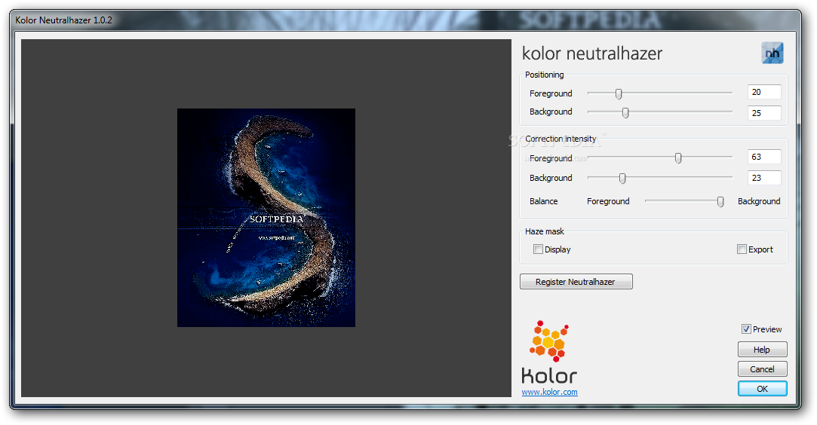The image size is (817, 425).
Task: Click the Kolor Neutralhazer 1.0.2 title bar
Action: (x=405, y=20)
